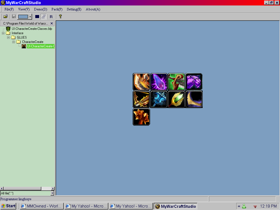This screenshot has width=280, height=210.
Task: Click the R toolbar button
Action: tap(51, 17)
